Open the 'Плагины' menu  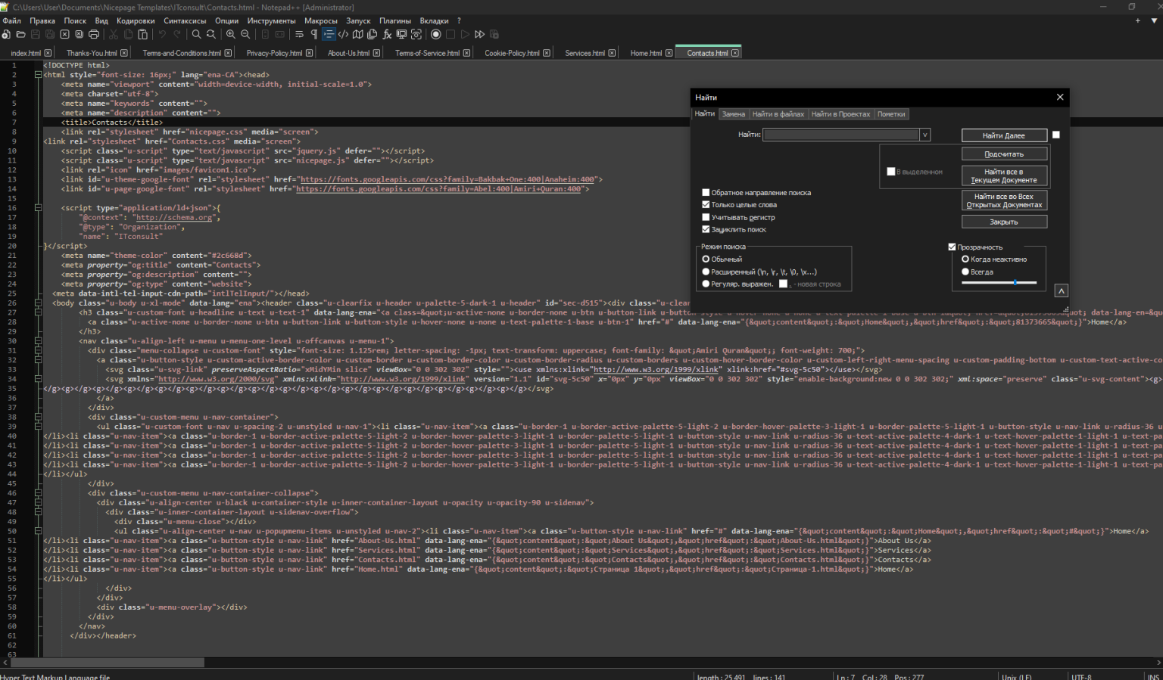[395, 20]
